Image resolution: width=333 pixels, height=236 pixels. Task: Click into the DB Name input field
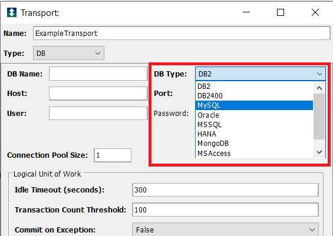[x=98, y=74]
